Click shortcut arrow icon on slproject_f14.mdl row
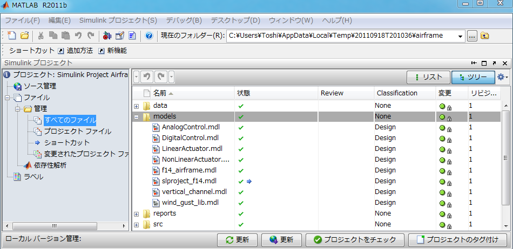 coord(249,181)
